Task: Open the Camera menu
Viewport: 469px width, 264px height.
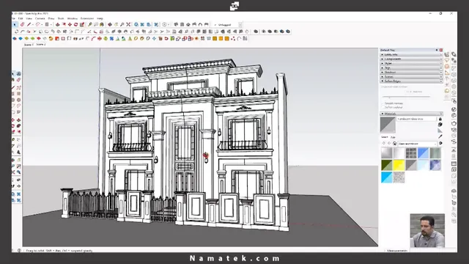Action: pos(40,18)
